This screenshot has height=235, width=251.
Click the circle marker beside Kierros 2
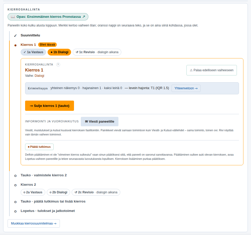coord(15,185)
